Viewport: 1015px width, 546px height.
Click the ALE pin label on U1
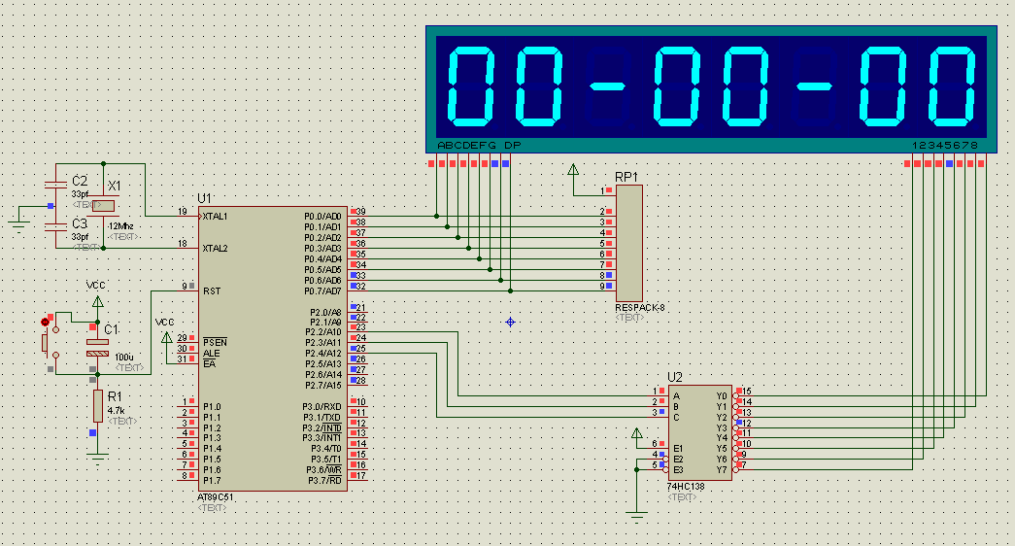(212, 353)
